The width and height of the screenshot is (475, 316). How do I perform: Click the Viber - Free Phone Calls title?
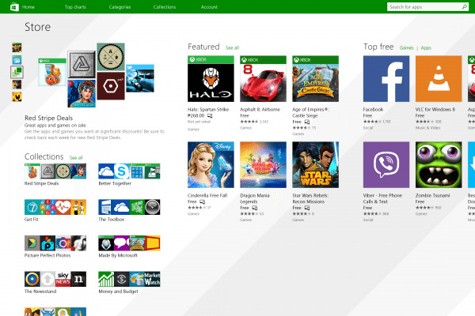(382, 198)
